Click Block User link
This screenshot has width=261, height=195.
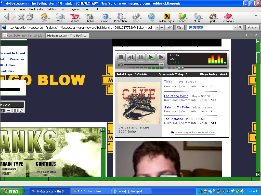coord(8,65)
